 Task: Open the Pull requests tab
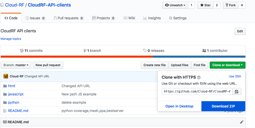[x=69, y=18]
